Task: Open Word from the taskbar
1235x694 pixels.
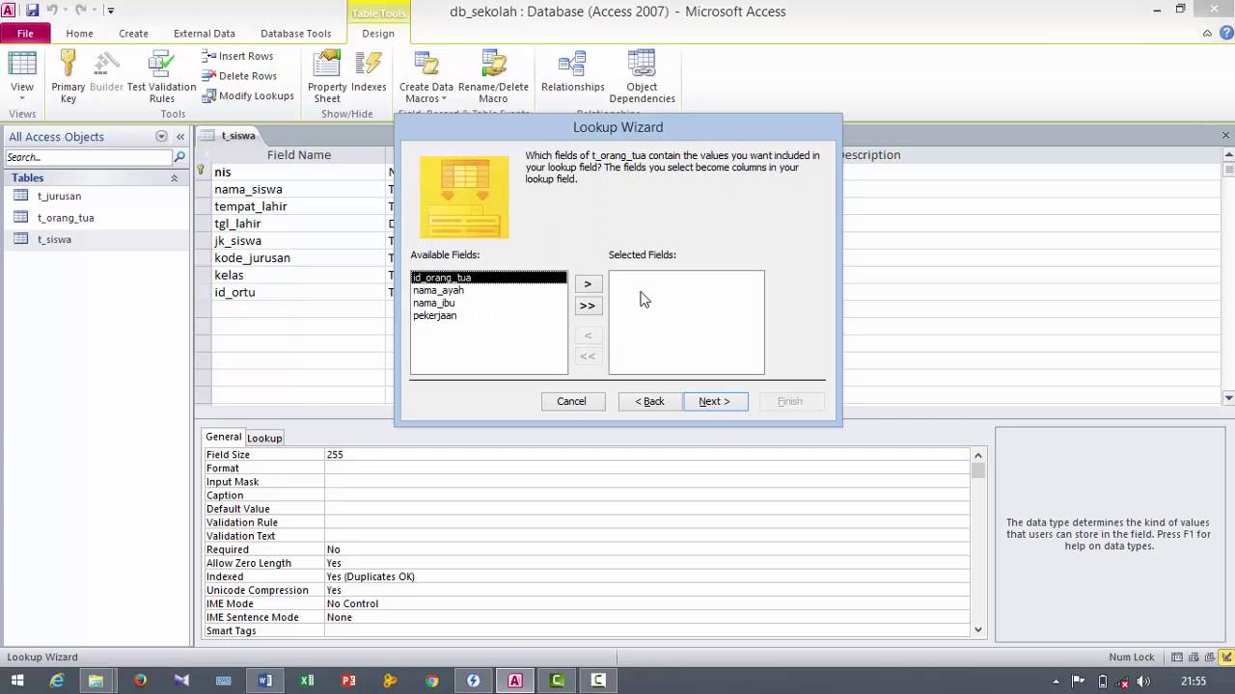Action: pos(265,681)
